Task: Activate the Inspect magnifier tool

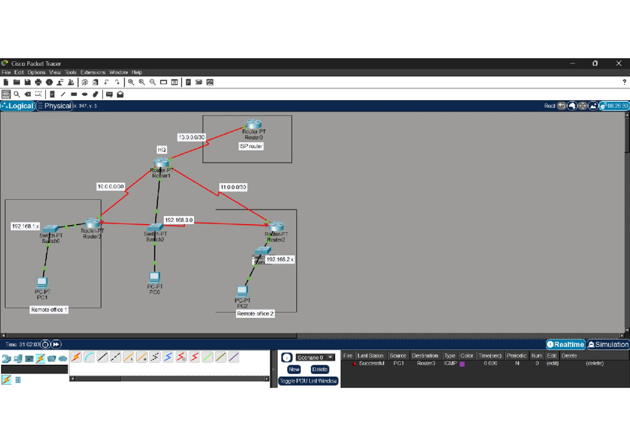Action: coord(17,94)
